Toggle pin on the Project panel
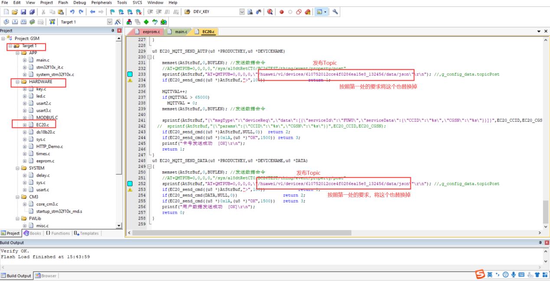Image resolution: width=550 pixels, height=281 pixels. coord(113,31)
